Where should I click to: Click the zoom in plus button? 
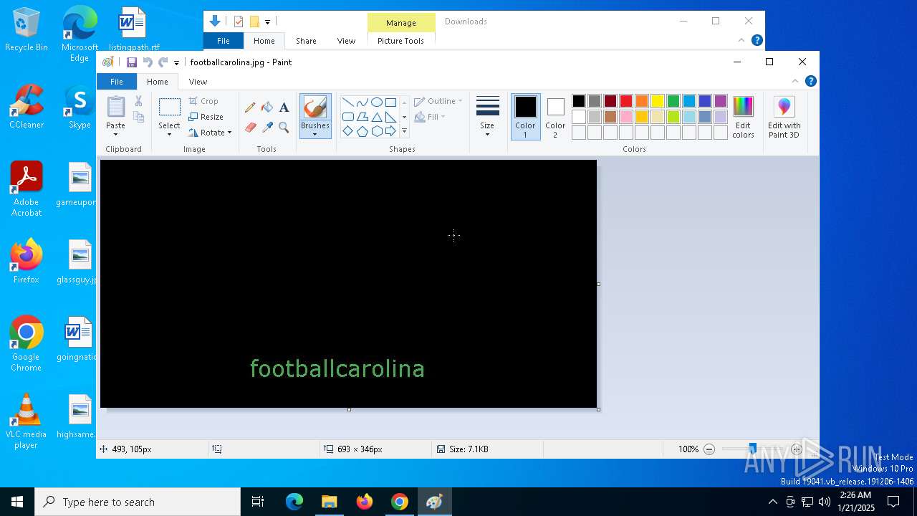[x=797, y=449]
